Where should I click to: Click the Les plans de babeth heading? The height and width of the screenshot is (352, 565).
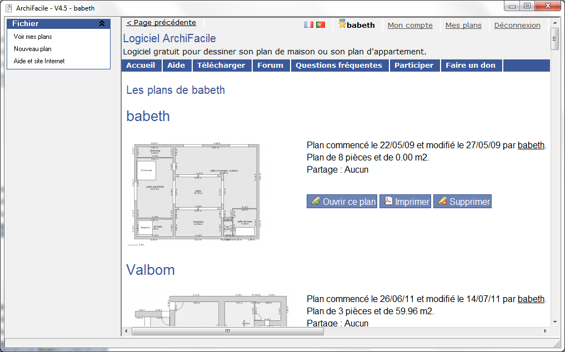tap(176, 90)
